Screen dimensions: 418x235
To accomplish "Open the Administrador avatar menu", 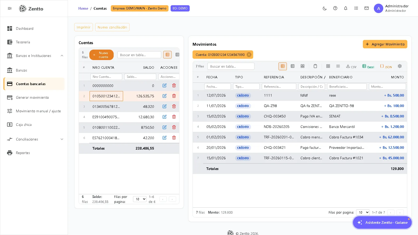I will click(x=379, y=8).
